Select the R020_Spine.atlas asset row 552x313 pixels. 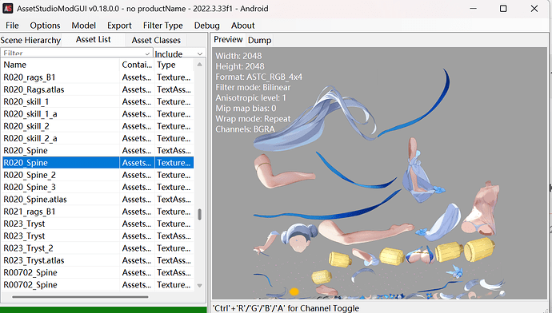pyautogui.click(x=98, y=199)
